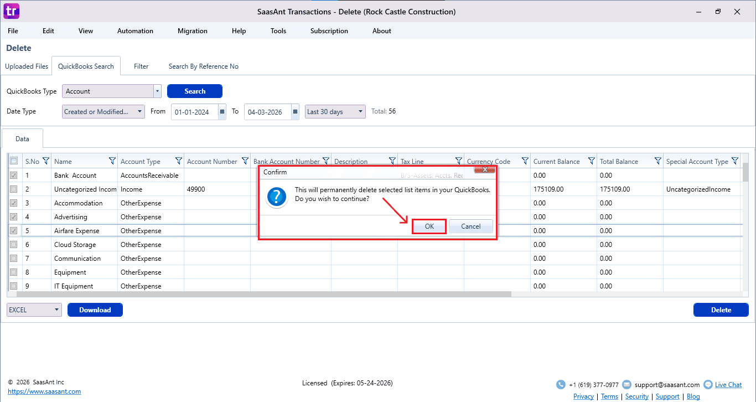Open filter on S.No column
This screenshot has width=756, height=402.
coord(46,161)
